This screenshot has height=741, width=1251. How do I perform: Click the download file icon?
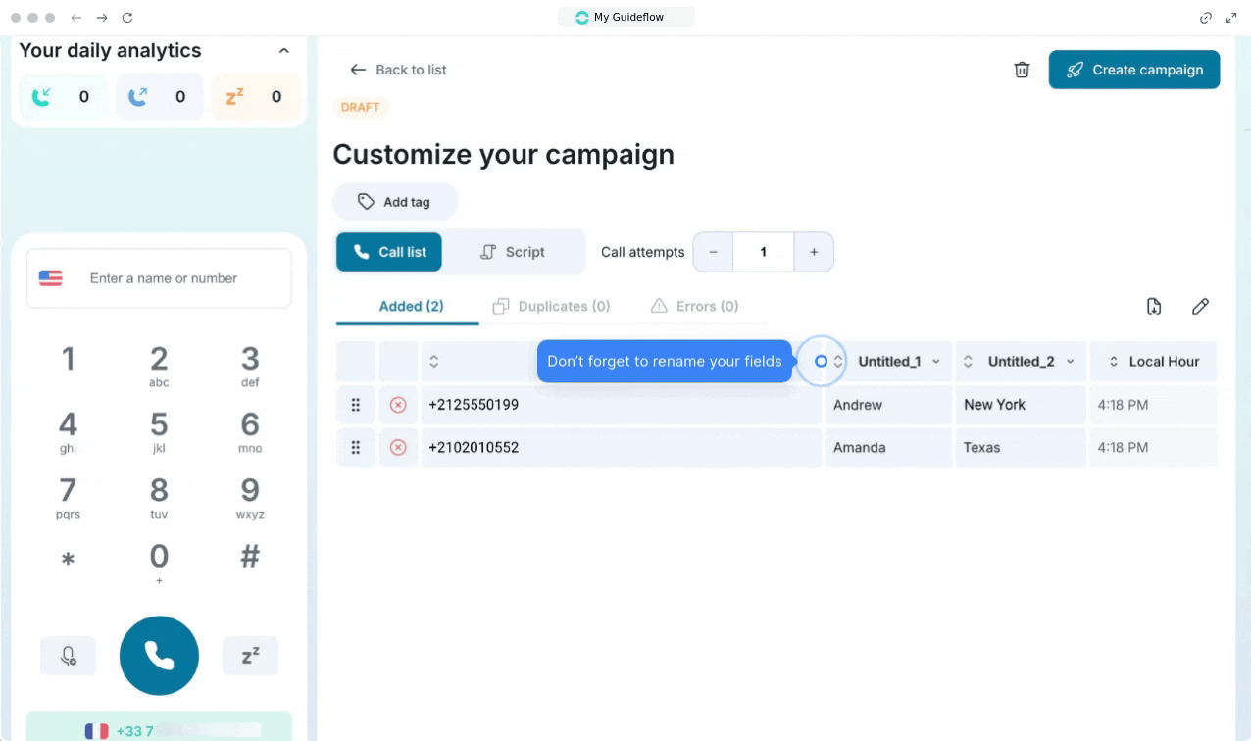click(1154, 307)
